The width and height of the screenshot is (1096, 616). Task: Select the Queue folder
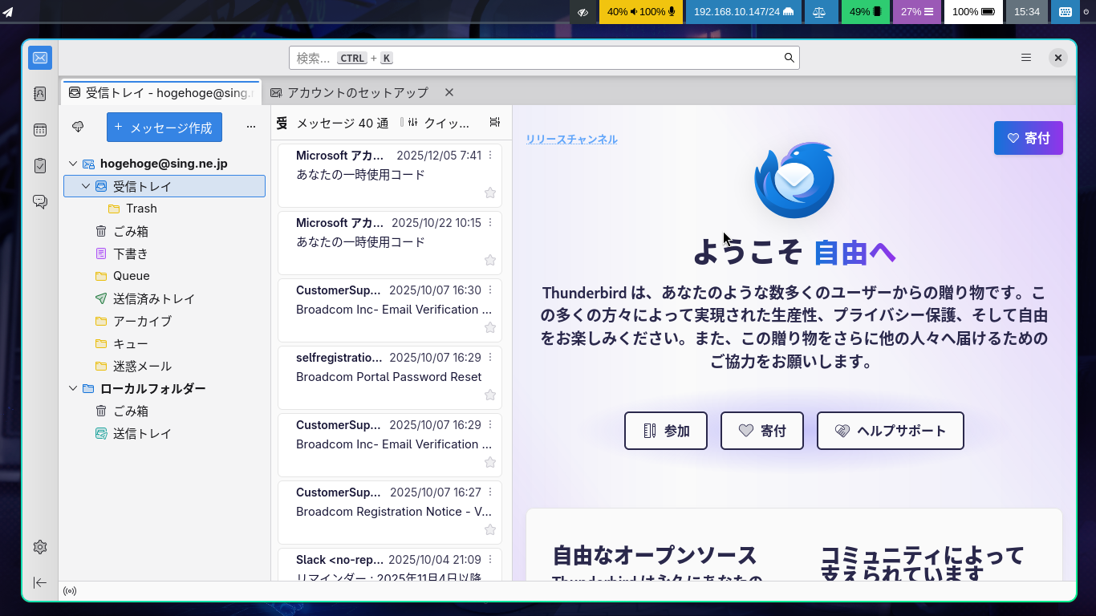tap(164, 276)
